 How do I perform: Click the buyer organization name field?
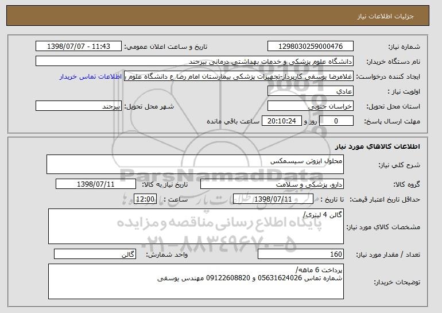(195, 61)
